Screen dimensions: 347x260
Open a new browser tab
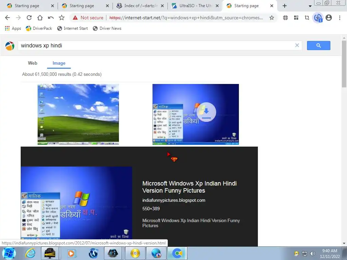pyautogui.click(x=285, y=6)
